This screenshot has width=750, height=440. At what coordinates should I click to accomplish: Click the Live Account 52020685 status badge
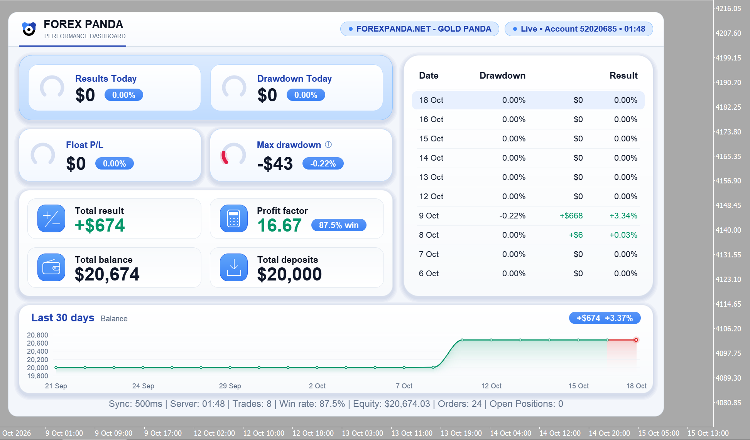point(579,29)
